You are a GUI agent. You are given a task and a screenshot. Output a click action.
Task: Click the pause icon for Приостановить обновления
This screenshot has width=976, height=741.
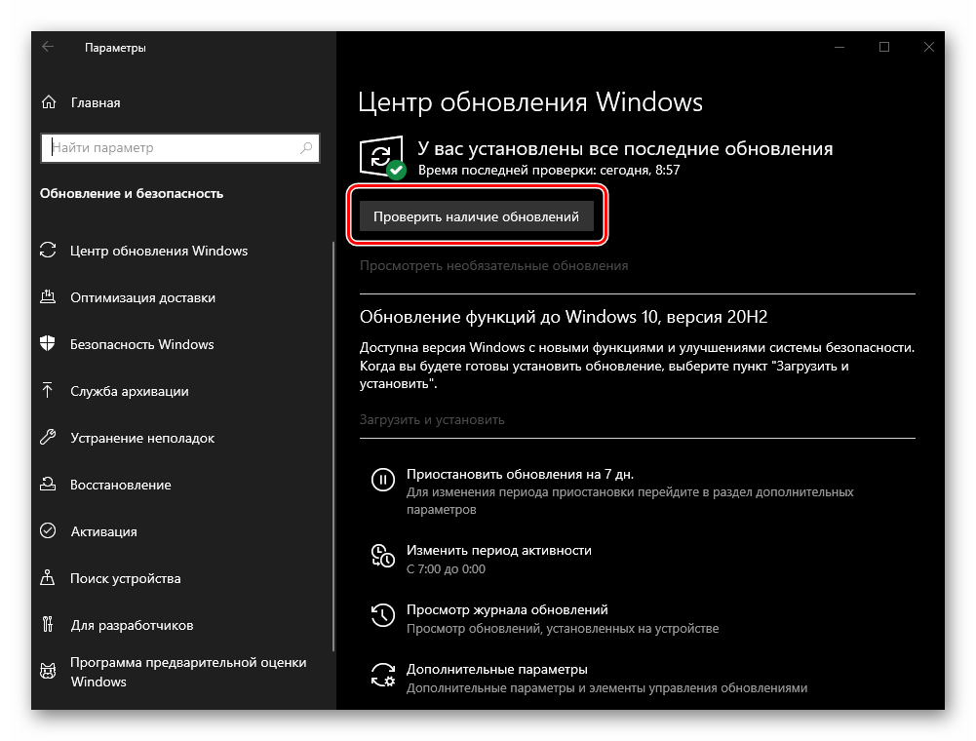(382, 479)
